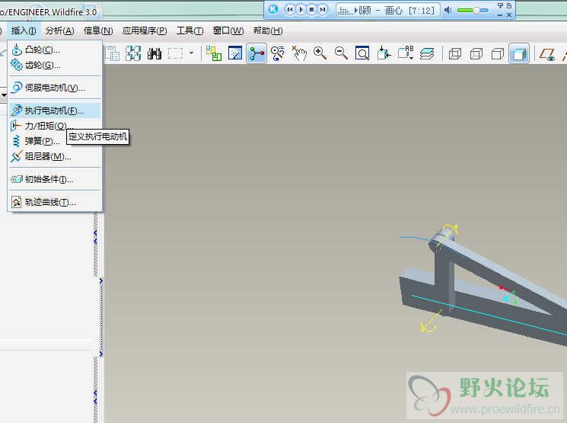Click the binoculars search icon
567x423 pixels.
(x=154, y=53)
